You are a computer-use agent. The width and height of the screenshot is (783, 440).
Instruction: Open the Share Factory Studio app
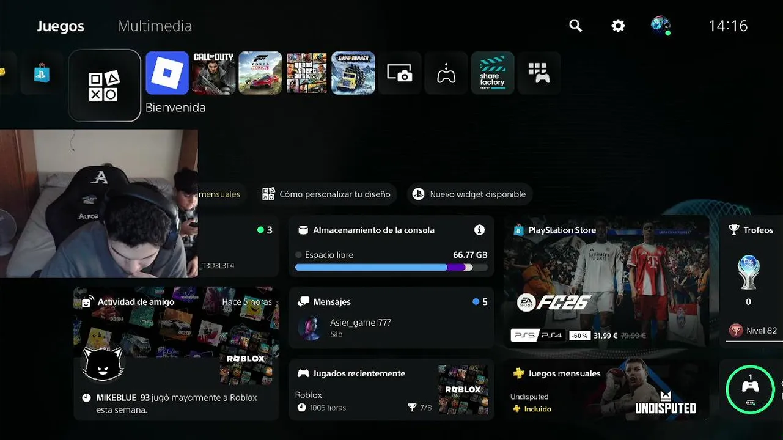point(492,73)
